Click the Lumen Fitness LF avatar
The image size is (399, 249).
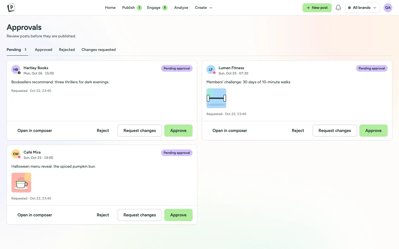coord(211,69)
